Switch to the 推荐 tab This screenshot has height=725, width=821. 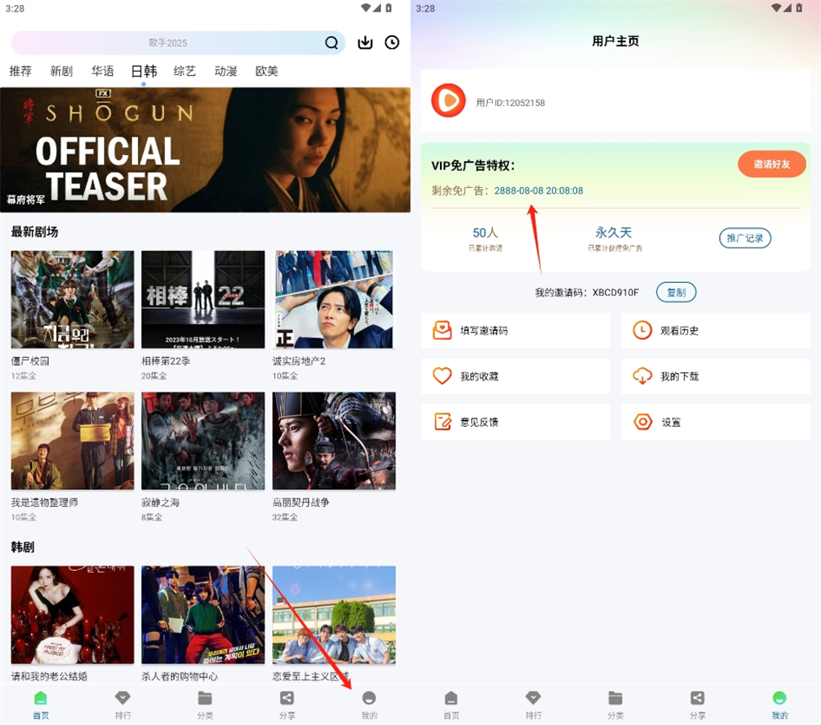(20, 71)
